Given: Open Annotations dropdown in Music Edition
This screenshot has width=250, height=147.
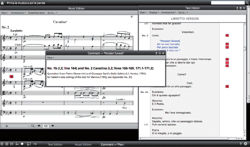Looking at the screenshot, I should point(18,13).
